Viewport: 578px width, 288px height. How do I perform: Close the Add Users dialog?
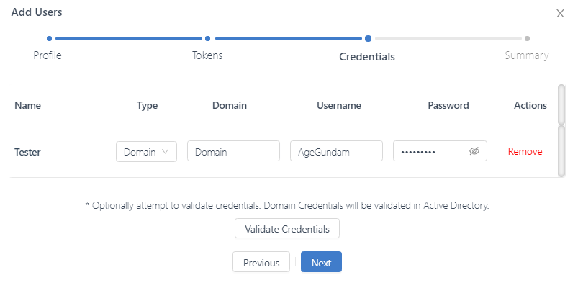coord(560,13)
